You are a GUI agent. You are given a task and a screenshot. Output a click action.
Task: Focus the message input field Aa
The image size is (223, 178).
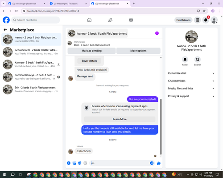[x=120, y=163]
